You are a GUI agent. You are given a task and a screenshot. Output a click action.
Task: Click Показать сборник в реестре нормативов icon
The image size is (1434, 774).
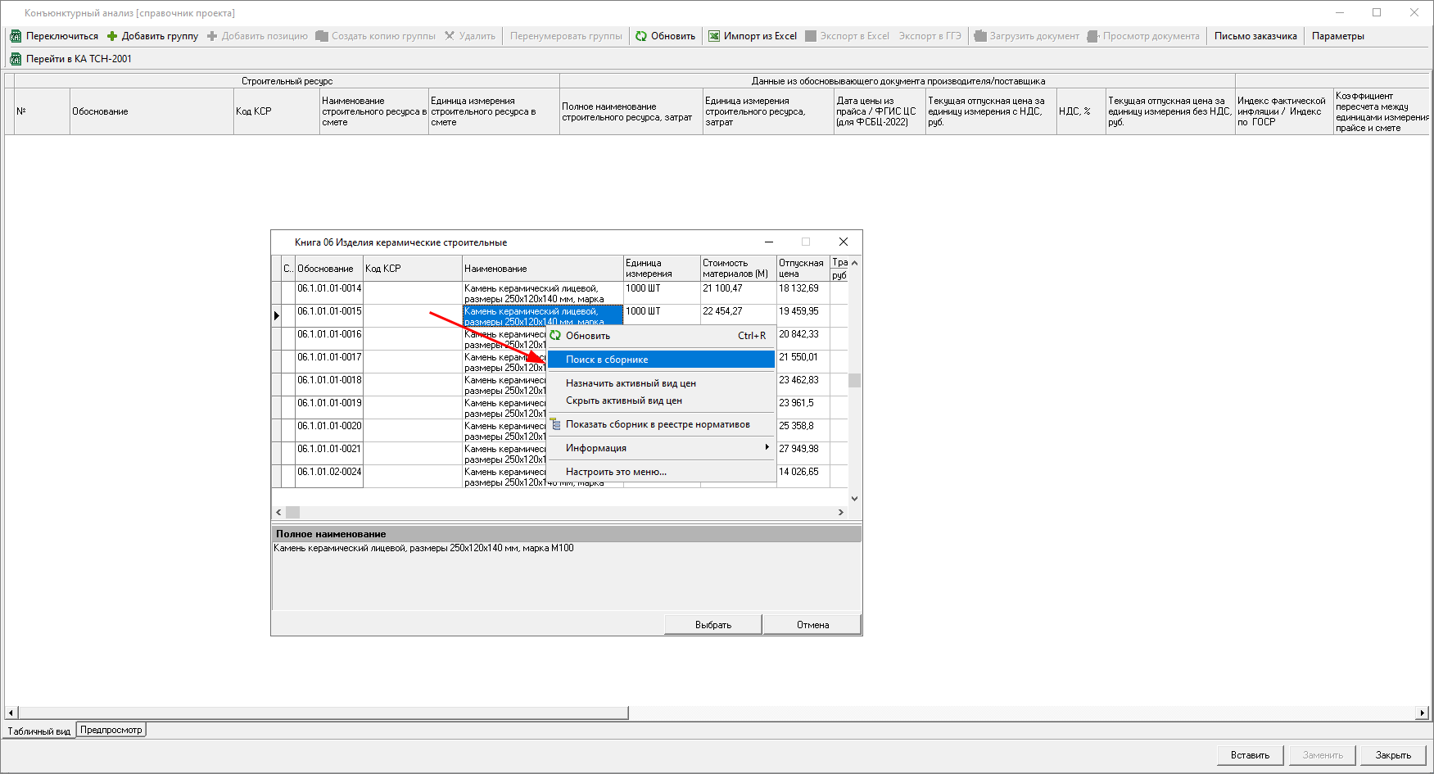coord(555,424)
